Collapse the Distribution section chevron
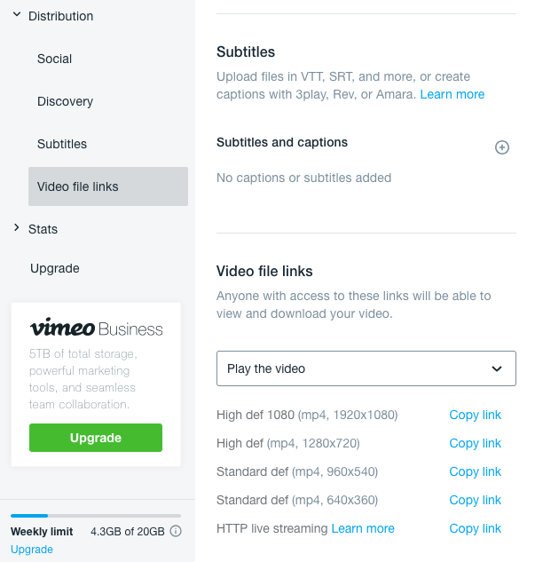Screen dimensions: 535x562 (17, 15)
